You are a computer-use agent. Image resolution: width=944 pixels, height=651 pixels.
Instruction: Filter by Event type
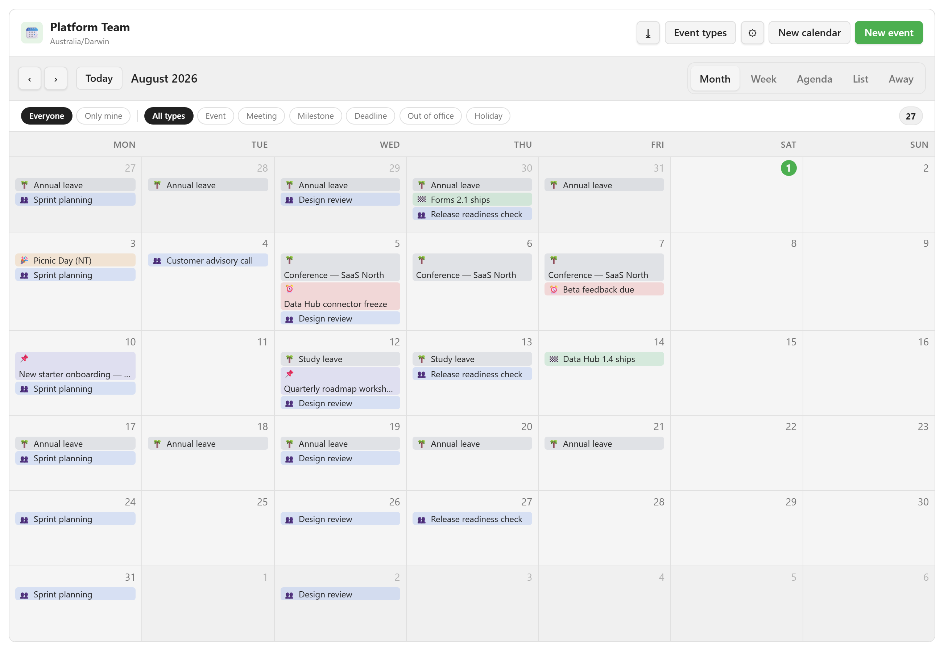coord(215,116)
